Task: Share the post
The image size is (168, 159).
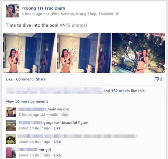Action: pos(41,79)
